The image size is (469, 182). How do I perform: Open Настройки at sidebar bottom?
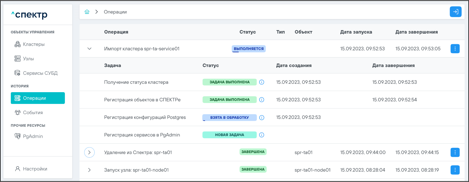35,169
